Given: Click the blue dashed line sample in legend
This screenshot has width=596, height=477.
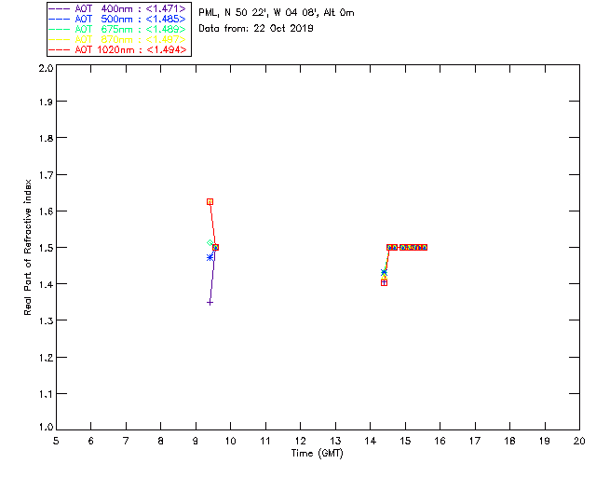Looking at the screenshot, I should (60, 19).
